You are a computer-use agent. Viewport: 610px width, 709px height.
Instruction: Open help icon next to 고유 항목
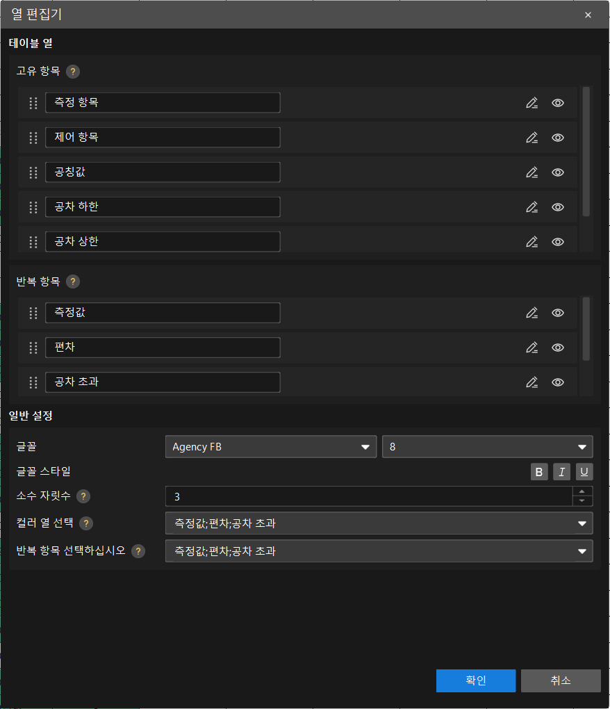tap(73, 72)
